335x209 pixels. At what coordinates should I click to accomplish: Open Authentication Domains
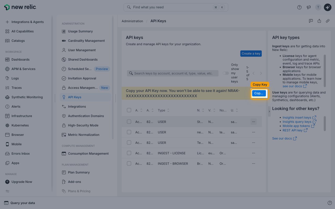85,116
